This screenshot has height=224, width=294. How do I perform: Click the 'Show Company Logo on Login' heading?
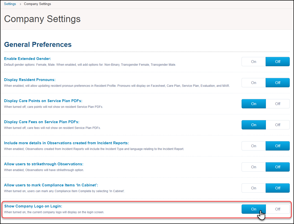tap(33, 206)
